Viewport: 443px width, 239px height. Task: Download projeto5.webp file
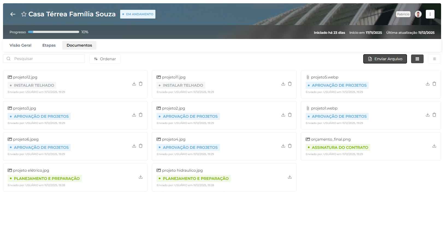point(428,84)
